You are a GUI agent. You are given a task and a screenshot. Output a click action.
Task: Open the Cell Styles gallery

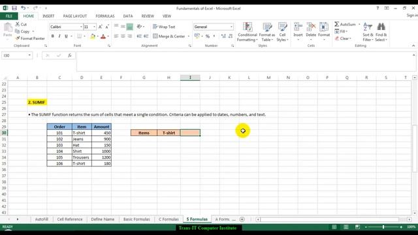click(x=282, y=32)
